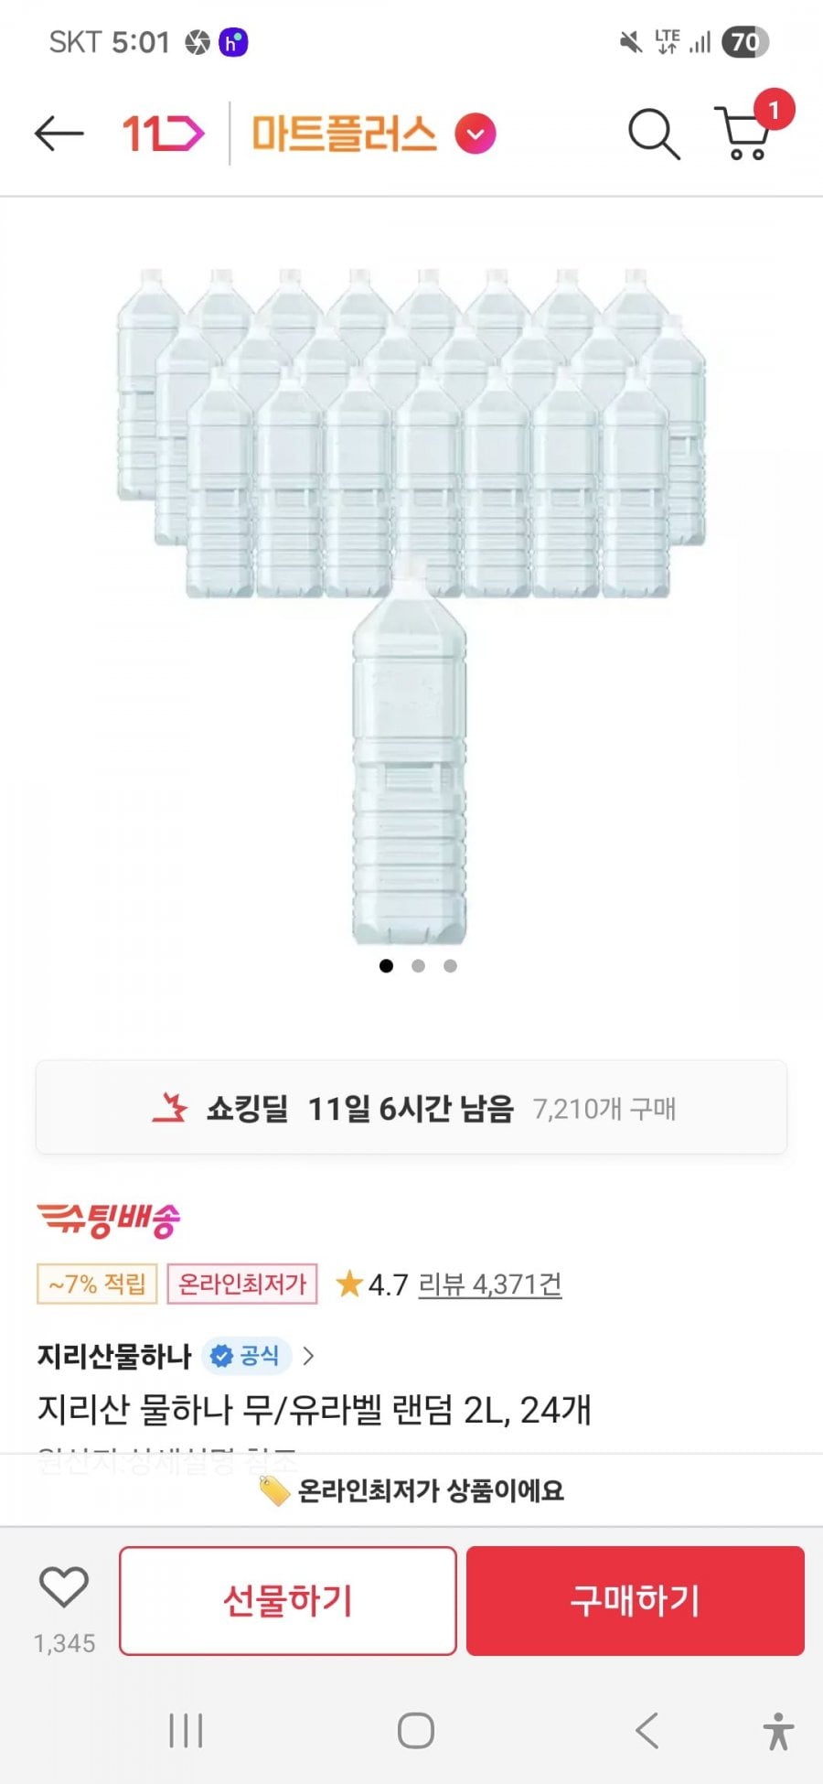Image resolution: width=823 pixels, height=1784 pixels.
Task: Go back using the top-left arrow
Action: pyautogui.click(x=59, y=134)
